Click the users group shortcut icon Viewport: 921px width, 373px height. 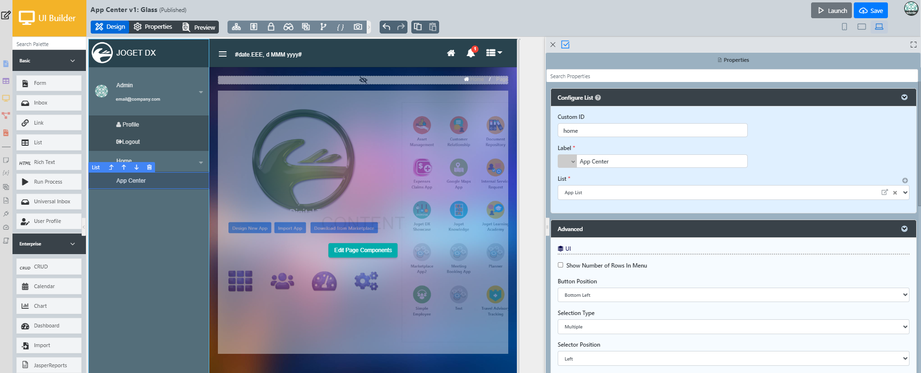[x=282, y=281]
